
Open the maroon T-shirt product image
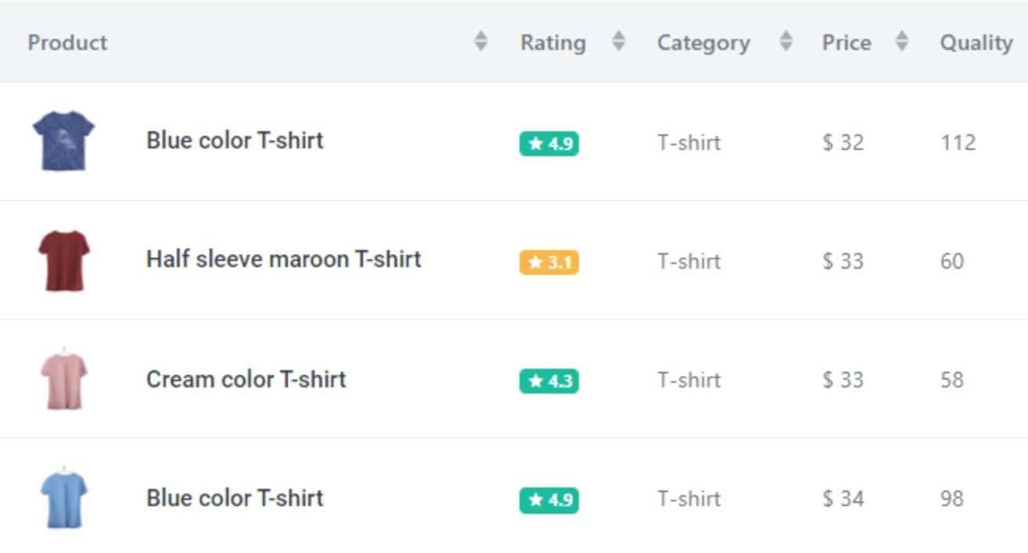pyautogui.click(x=63, y=260)
